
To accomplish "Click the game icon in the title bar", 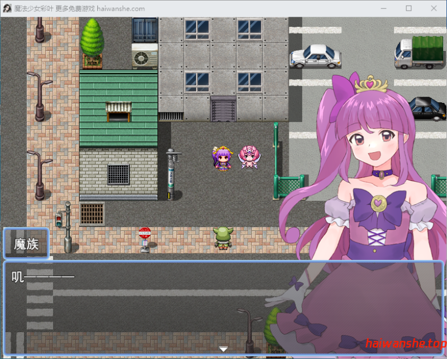I will click(x=7, y=8).
